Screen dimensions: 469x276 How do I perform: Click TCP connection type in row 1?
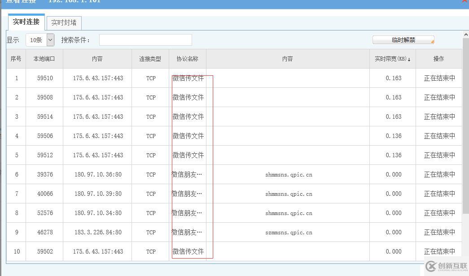[x=151, y=78]
